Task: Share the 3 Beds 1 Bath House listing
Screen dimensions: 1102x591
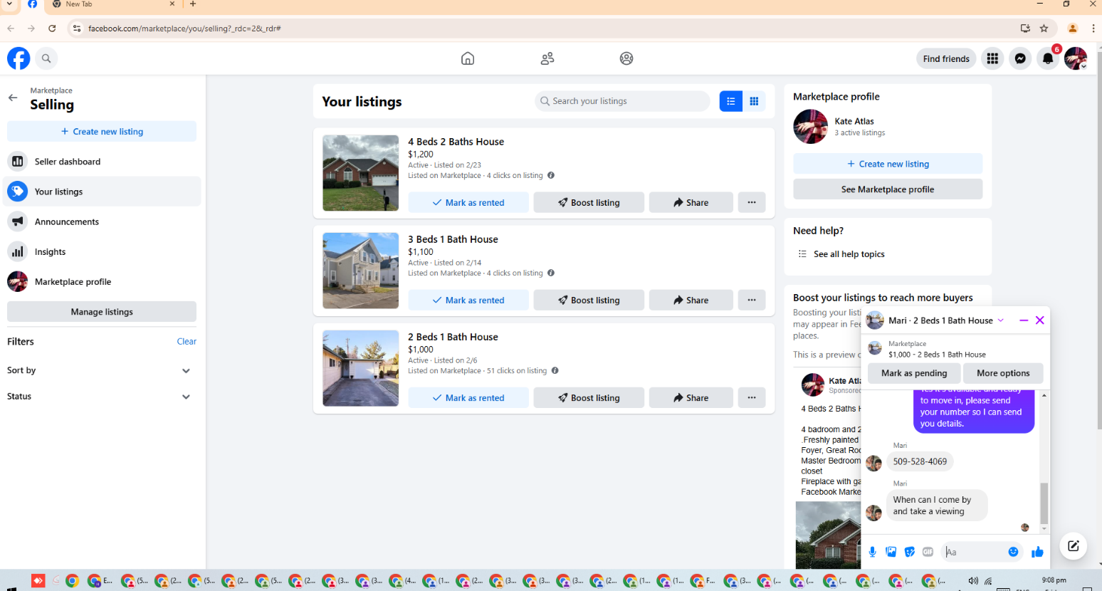Action: point(691,300)
